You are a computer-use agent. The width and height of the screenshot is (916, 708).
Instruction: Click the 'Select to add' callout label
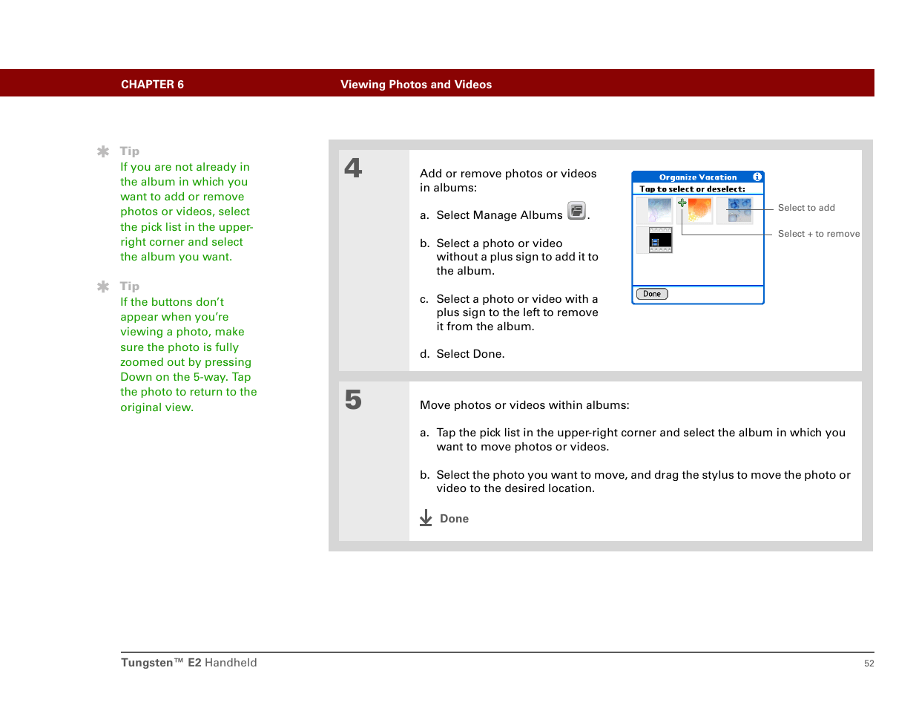(806, 208)
